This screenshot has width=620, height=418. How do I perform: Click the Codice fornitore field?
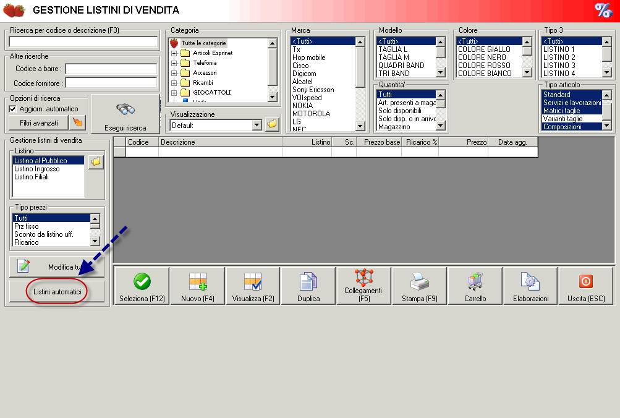tap(111, 83)
